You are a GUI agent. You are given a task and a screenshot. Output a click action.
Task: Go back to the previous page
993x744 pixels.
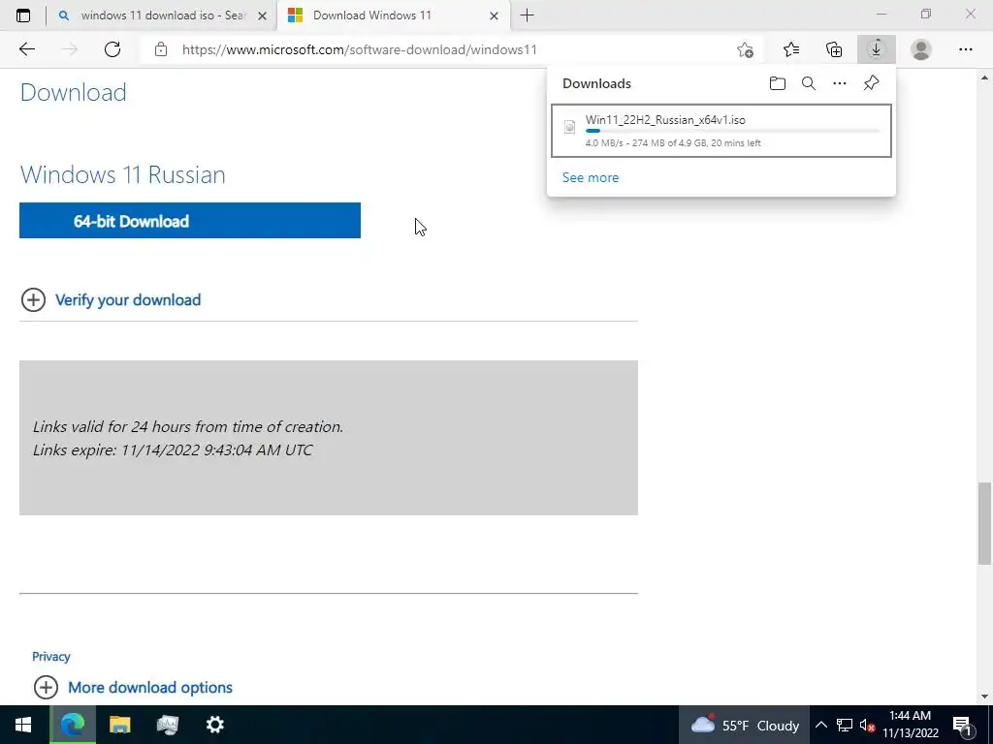pos(26,49)
